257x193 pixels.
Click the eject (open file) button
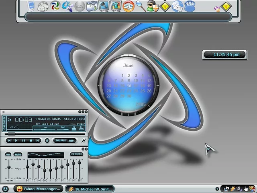click(x=47, y=140)
